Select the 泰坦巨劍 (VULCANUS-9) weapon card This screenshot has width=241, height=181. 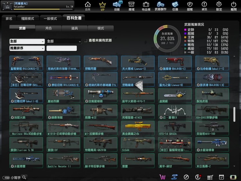63,79
